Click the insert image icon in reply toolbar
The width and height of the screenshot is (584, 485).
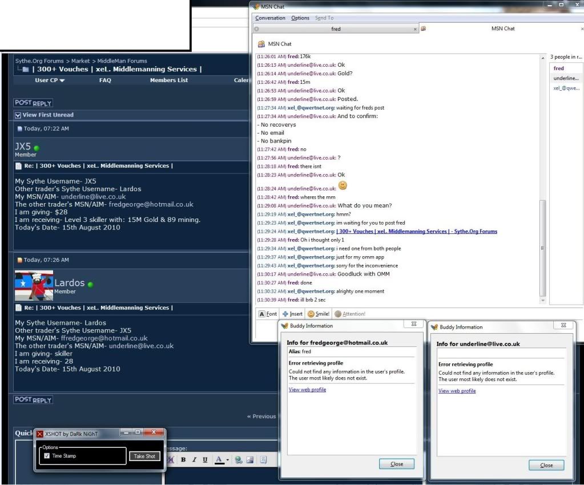pyautogui.click(x=250, y=460)
